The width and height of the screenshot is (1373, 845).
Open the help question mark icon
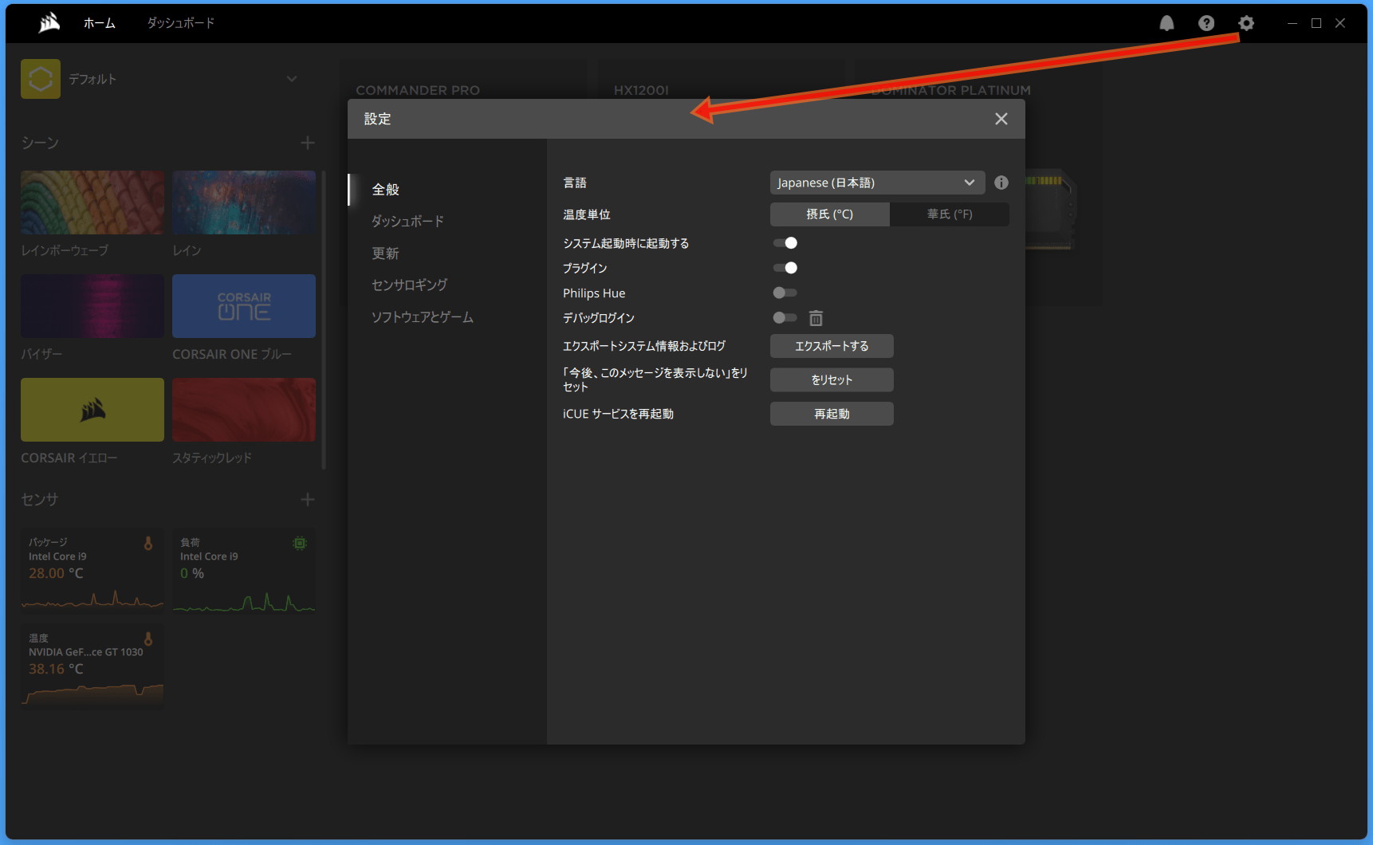click(1206, 23)
